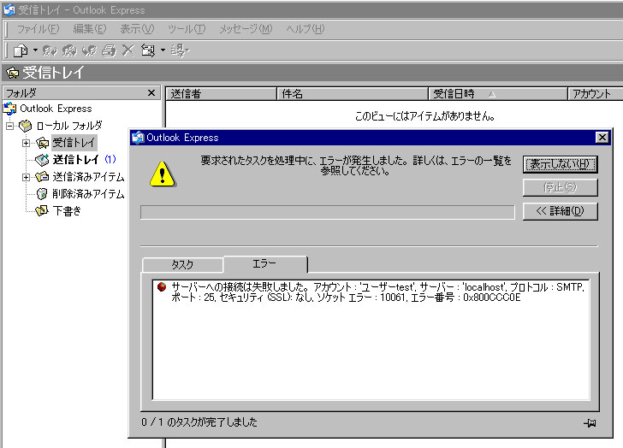Image resolution: width=623 pixels, height=448 pixels.
Task: Click the 受信トレイ inbox folder icon in tree
Action: click(x=42, y=143)
